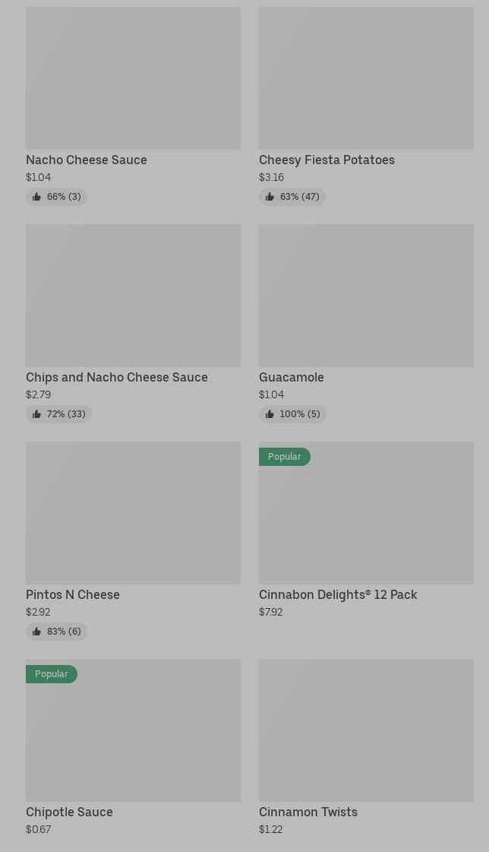
Task: Select the Guacamole item image
Action: (366, 296)
